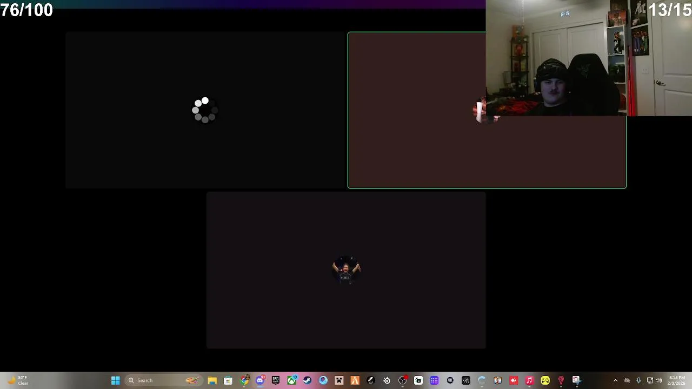The width and height of the screenshot is (692, 389).
Task: Launch Microsoft Store from the taskbar
Action: 228,380
